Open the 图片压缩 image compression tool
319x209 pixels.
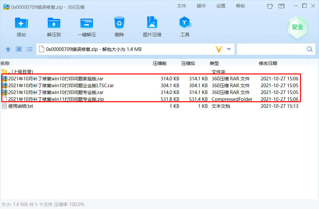[x=152, y=22]
